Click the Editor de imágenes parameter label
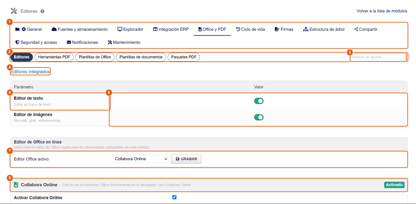Screen dimensions: 416x204 pyautogui.click(x=33, y=115)
